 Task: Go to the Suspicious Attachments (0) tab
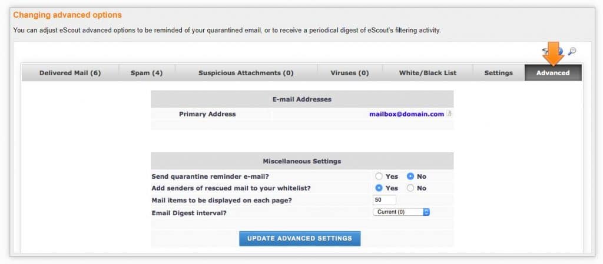246,73
